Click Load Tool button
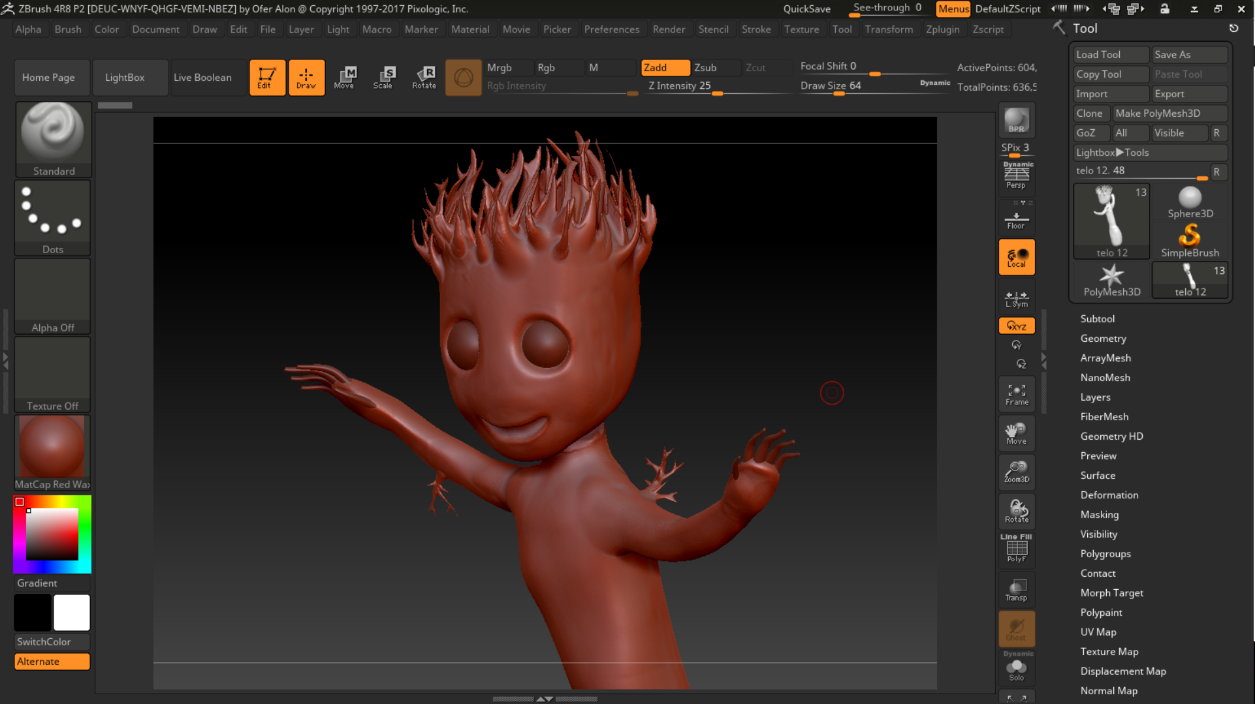1255x704 pixels. [1111, 55]
